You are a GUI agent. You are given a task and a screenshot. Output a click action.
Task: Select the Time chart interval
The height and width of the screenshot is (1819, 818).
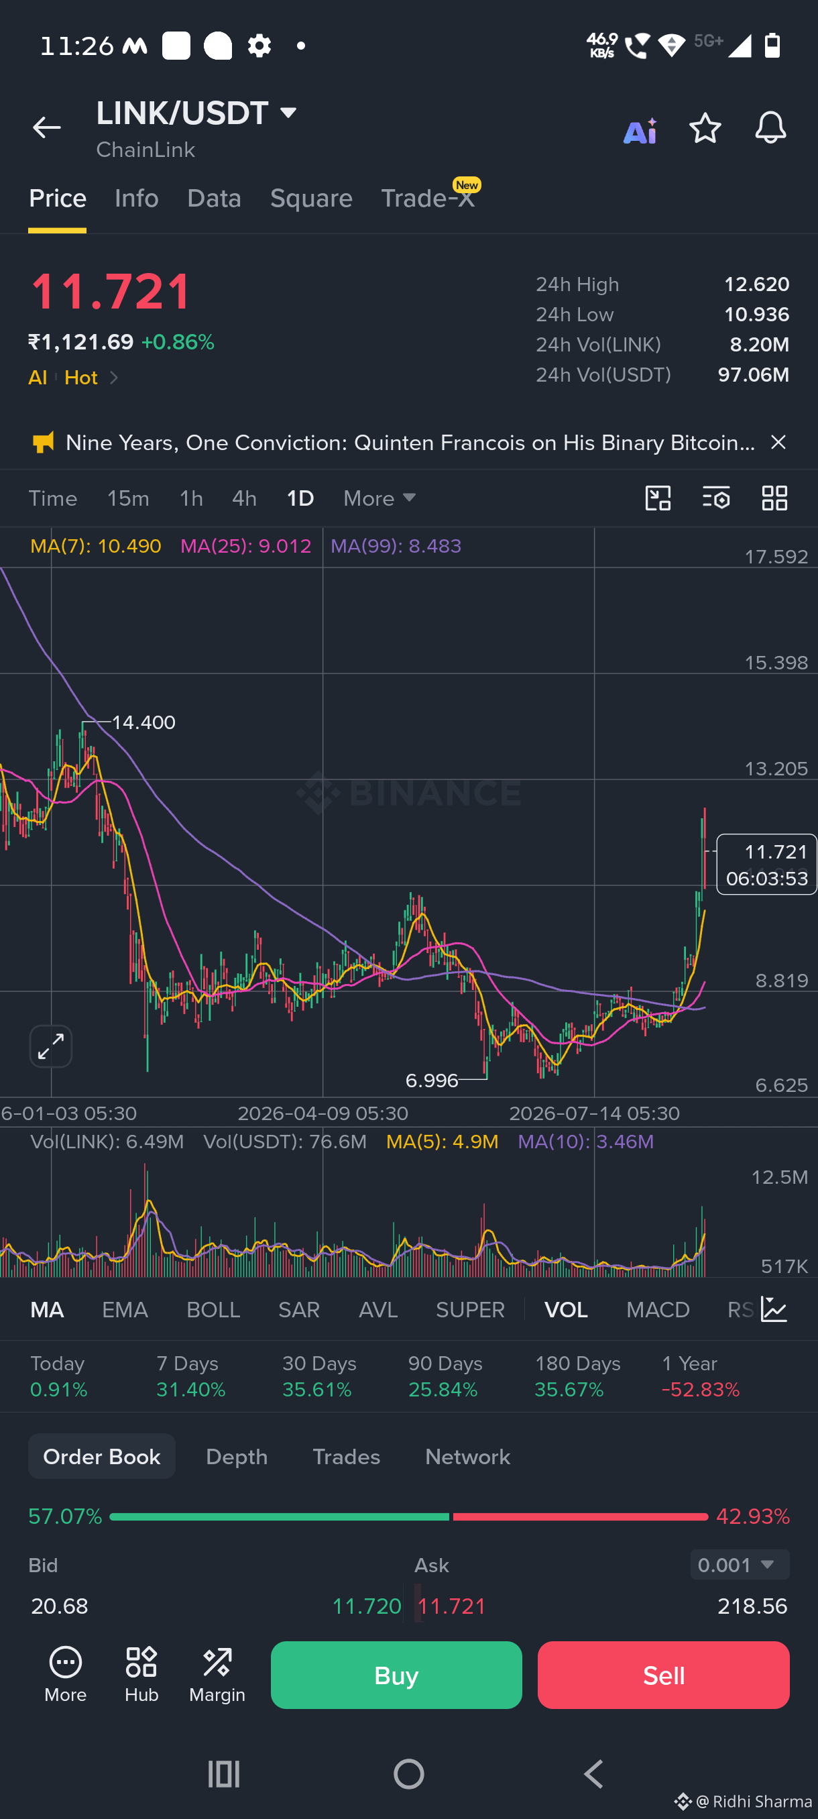53,498
